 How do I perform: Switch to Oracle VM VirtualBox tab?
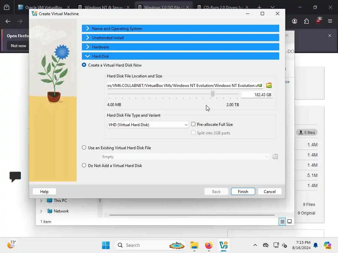click(x=44, y=7)
